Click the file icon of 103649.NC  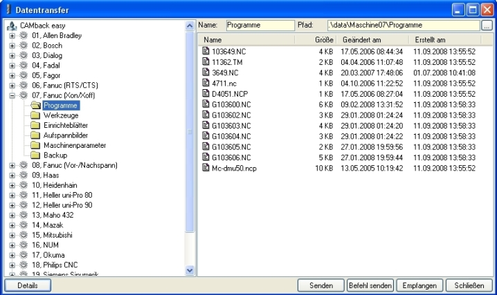click(x=206, y=52)
